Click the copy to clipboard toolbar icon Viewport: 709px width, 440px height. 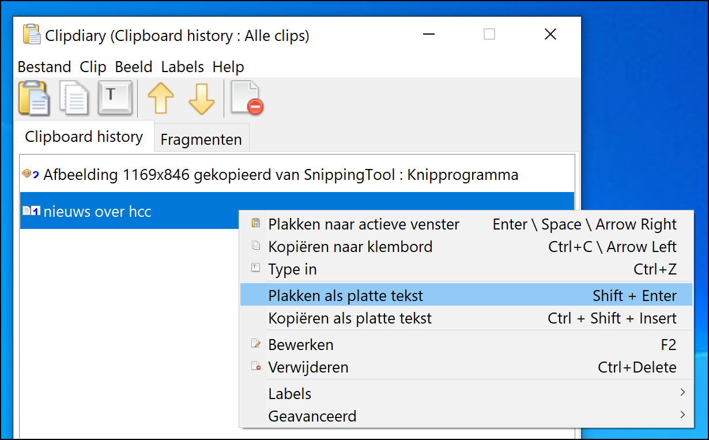75,98
